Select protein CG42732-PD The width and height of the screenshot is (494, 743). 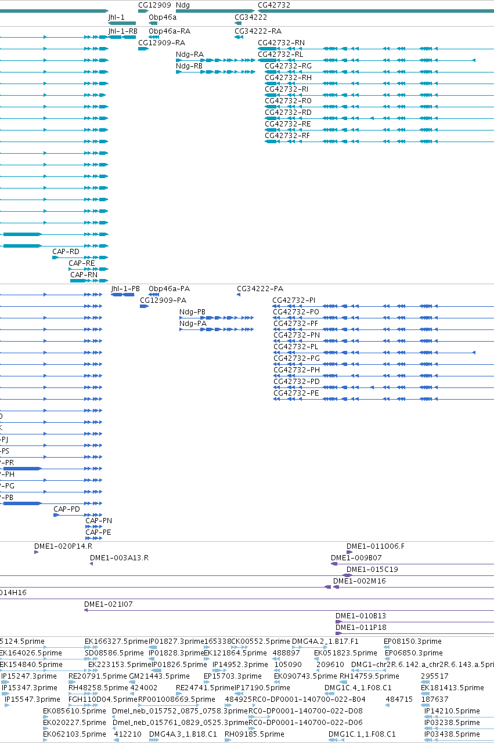coord(296,382)
